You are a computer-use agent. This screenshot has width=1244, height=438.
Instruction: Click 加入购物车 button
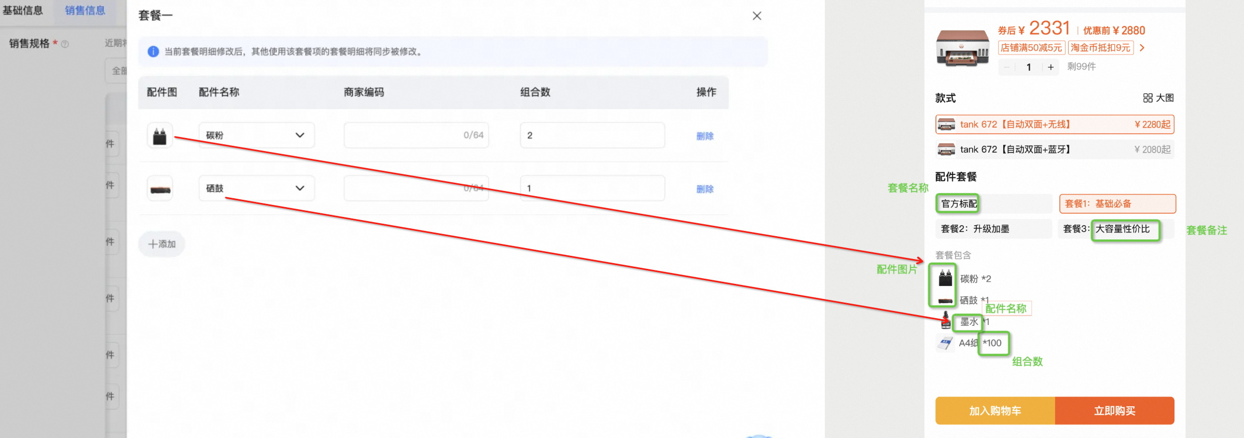click(x=995, y=411)
